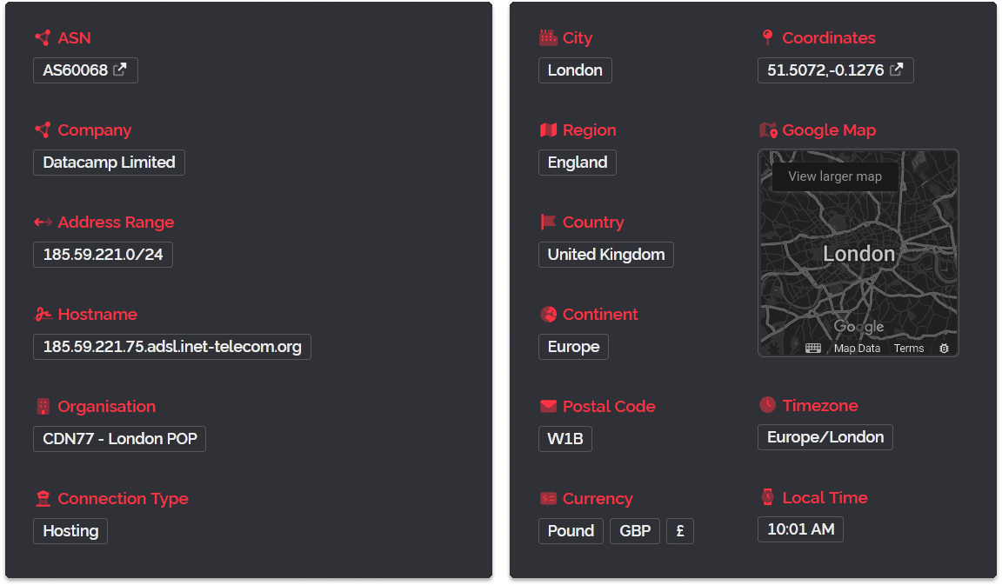1002x585 pixels.
Task: Open the external link icon beside AS60068
Action: 120,70
